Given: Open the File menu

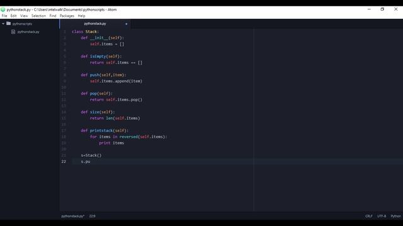Looking at the screenshot, I should pos(4,16).
